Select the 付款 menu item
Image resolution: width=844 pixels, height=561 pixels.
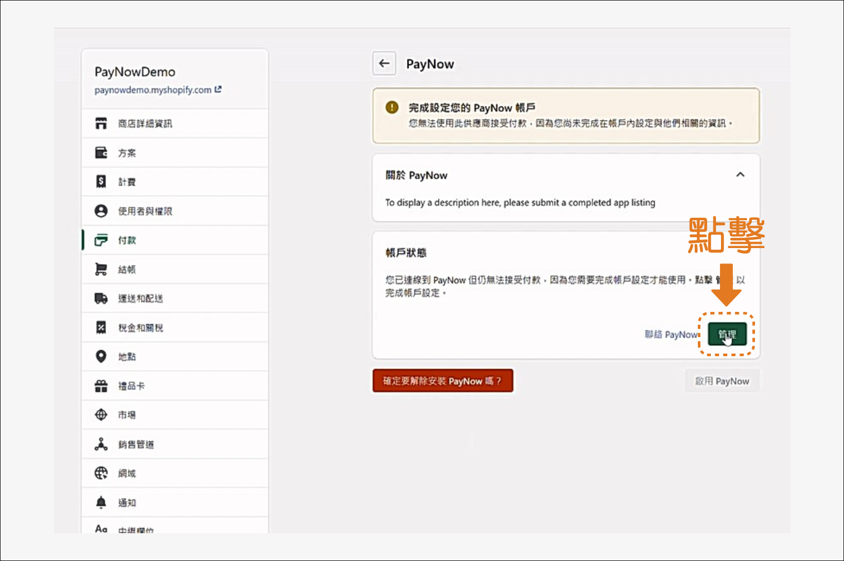(x=174, y=240)
